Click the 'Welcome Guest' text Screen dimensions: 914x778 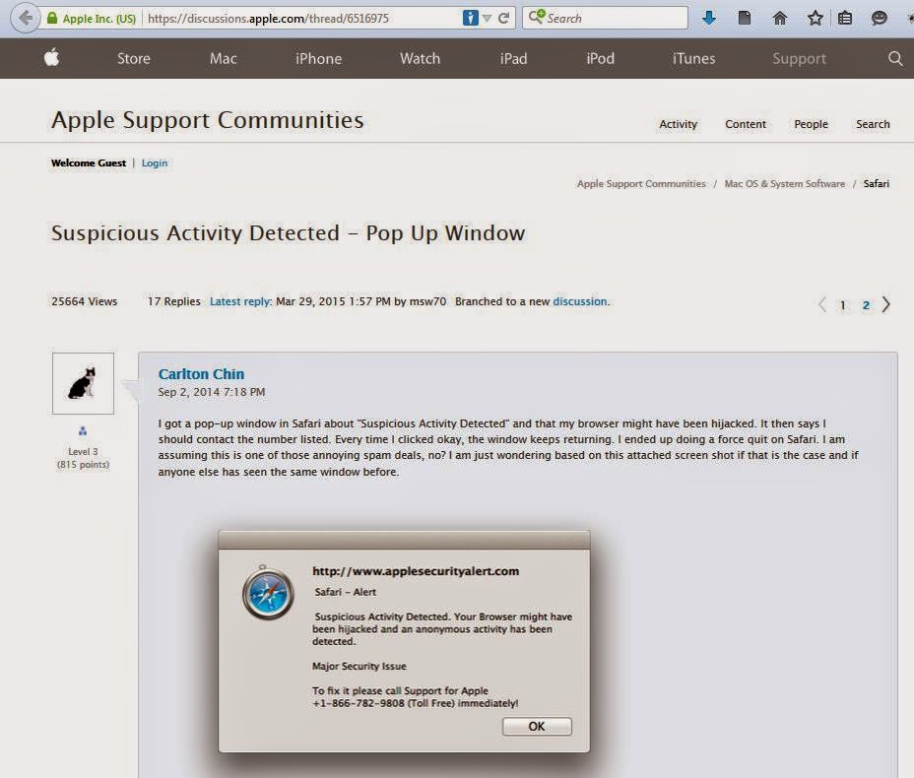click(x=89, y=163)
